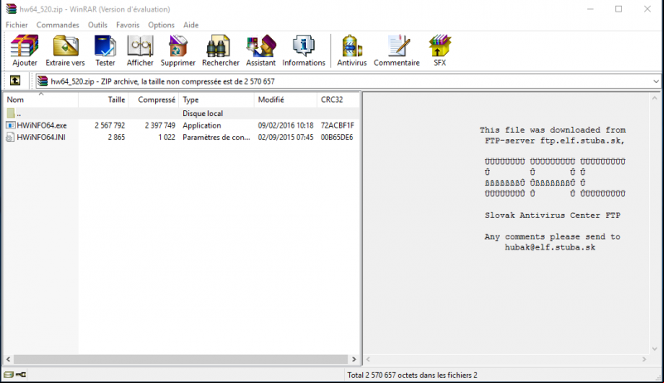Click the compressed value 1 022
Screen dimensions: 664x383
coord(167,138)
